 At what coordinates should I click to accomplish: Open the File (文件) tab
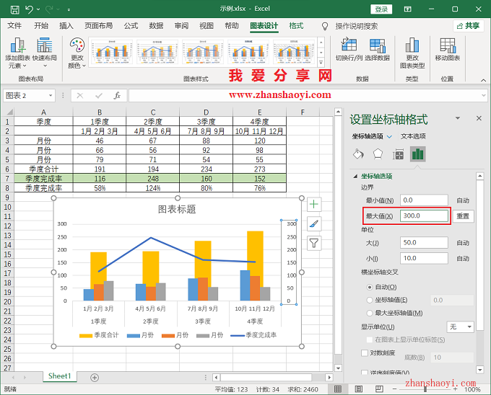click(14, 26)
